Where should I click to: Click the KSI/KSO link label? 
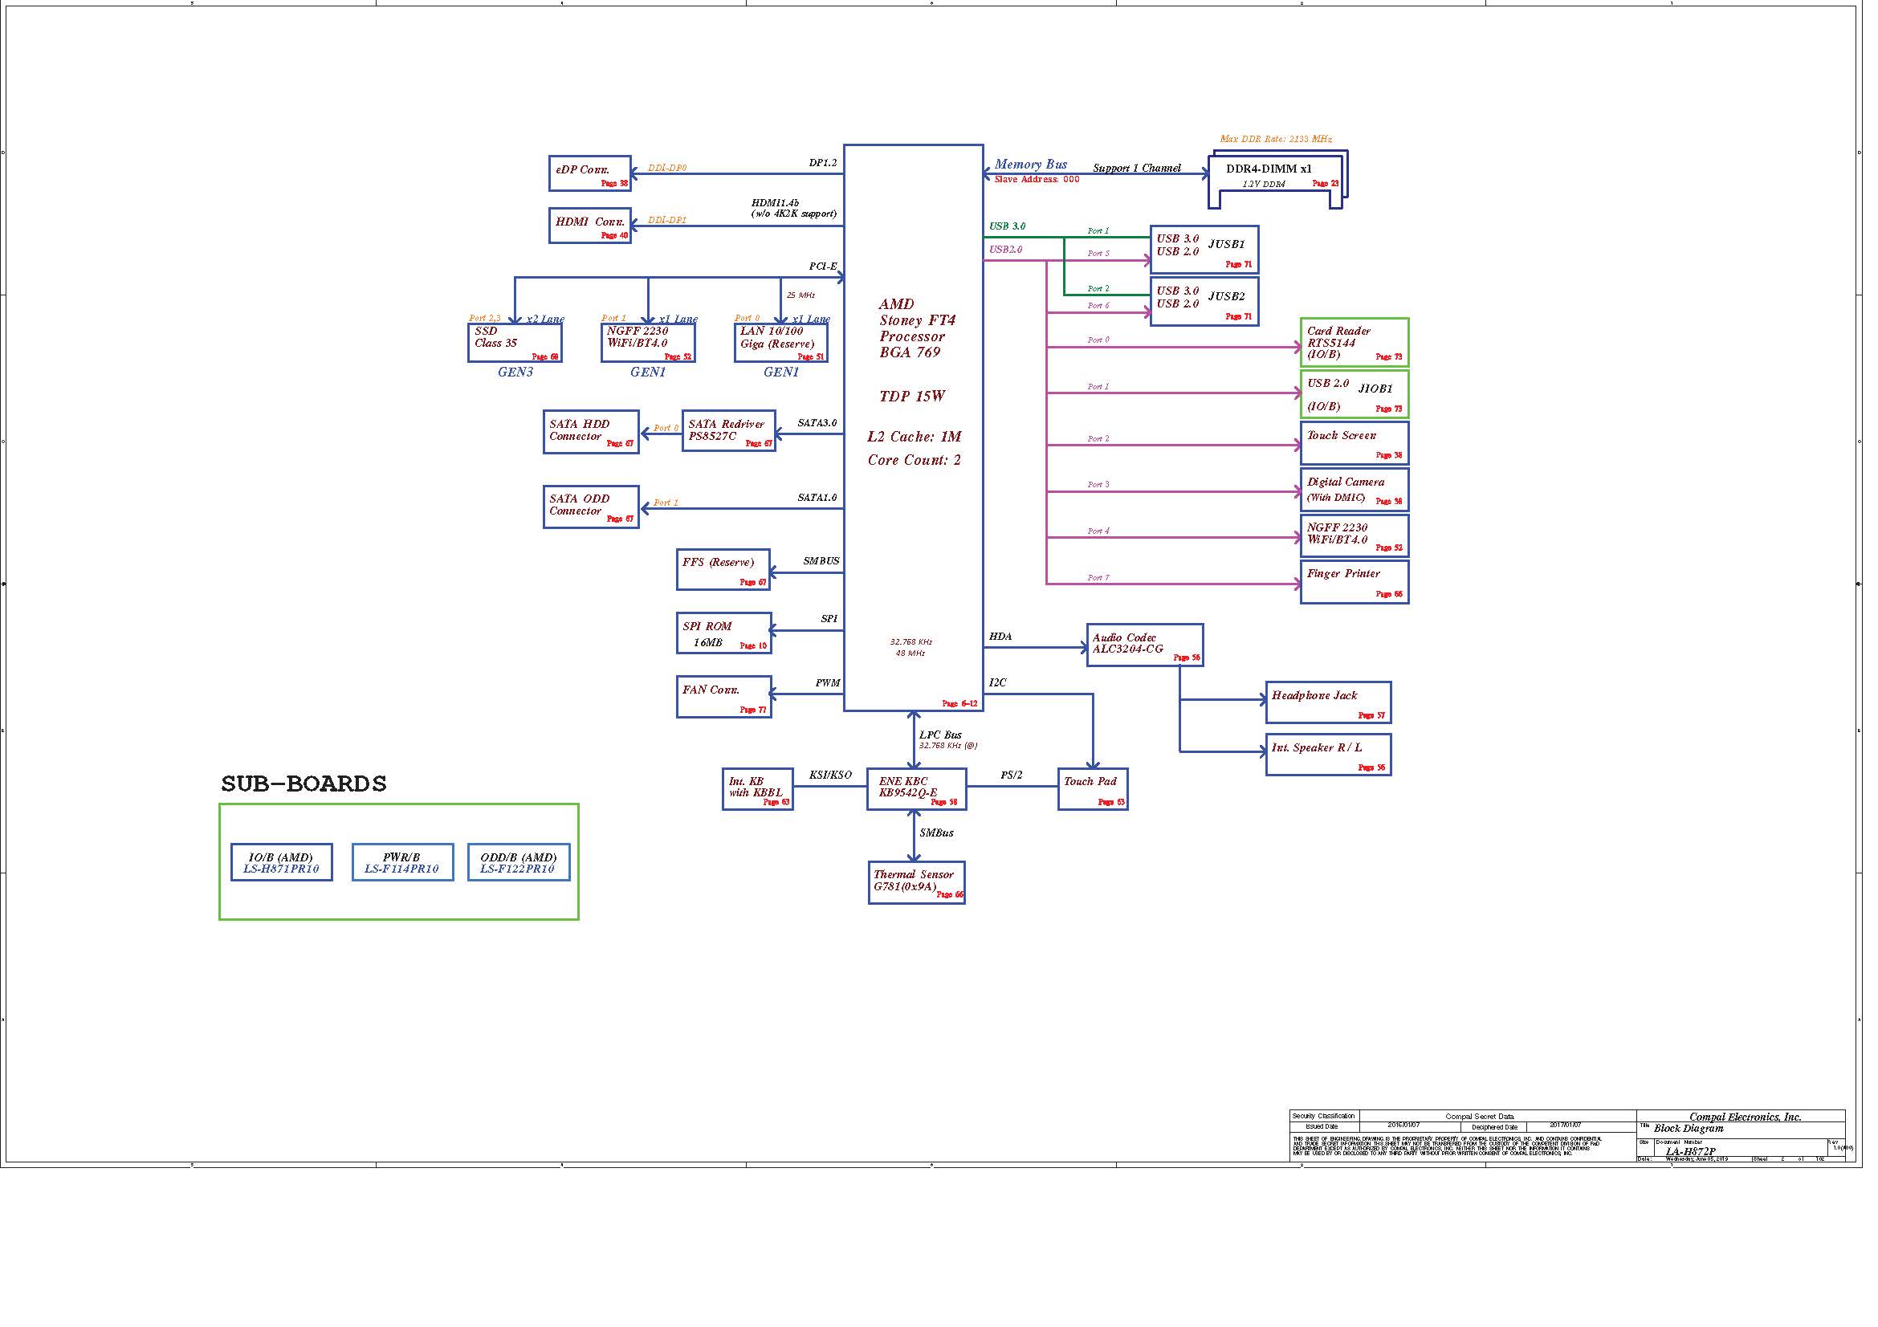pyautogui.click(x=830, y=775)
